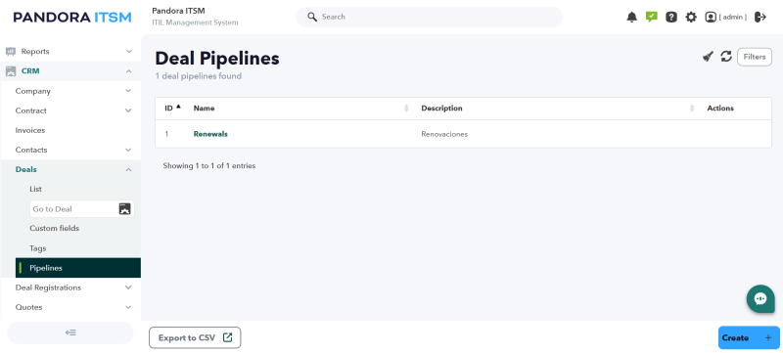Click the clear filters broom icon
783x353 pixels.
[708, 57]
